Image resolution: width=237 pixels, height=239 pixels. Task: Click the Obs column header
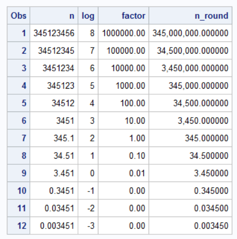pyautogui.click(x=19, y=16)
